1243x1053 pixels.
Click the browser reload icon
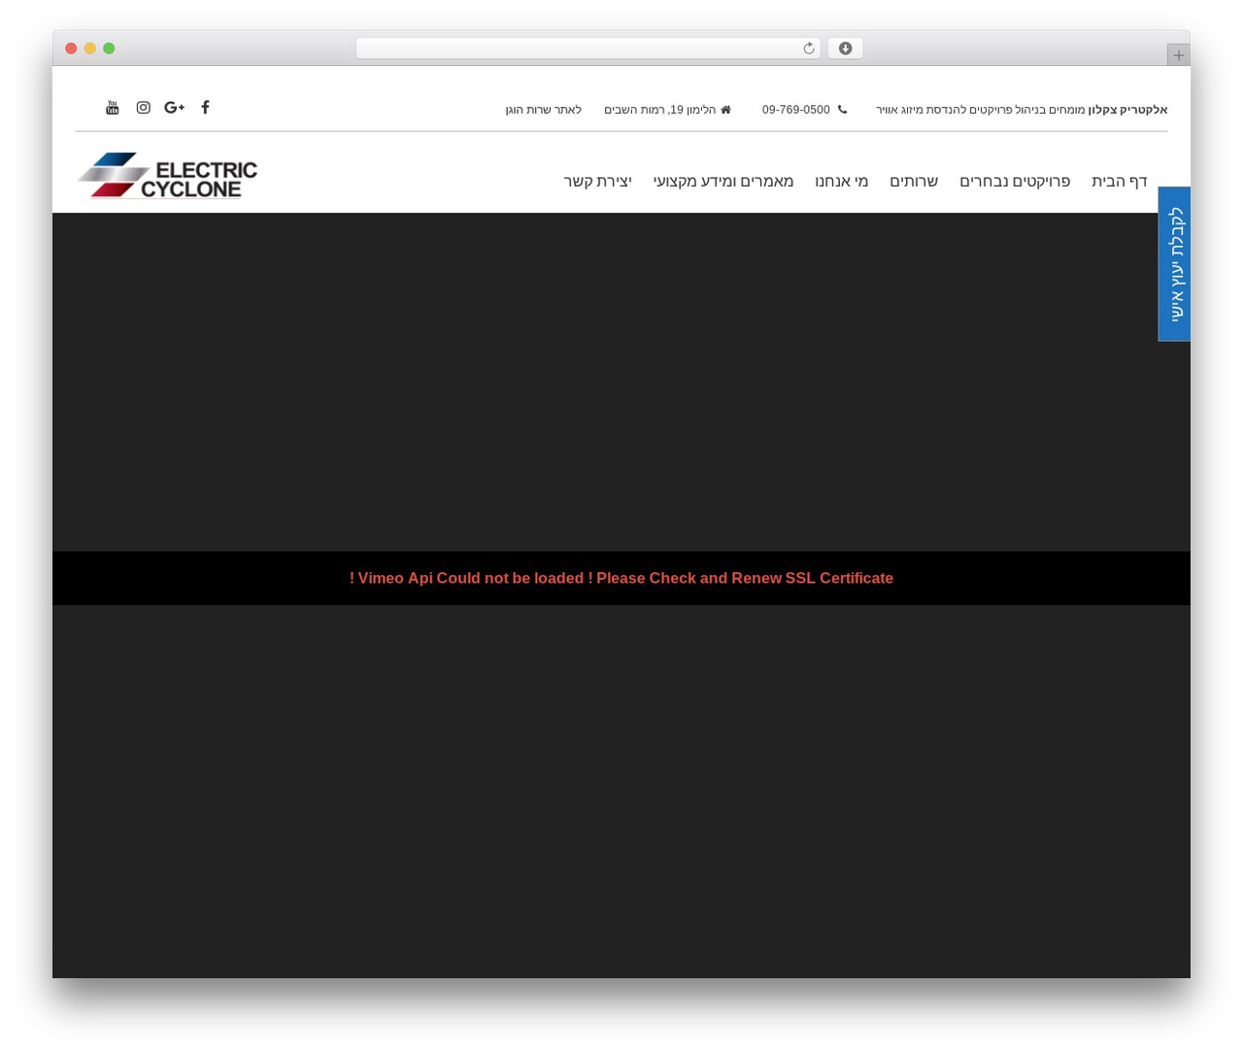coord(808,49)
